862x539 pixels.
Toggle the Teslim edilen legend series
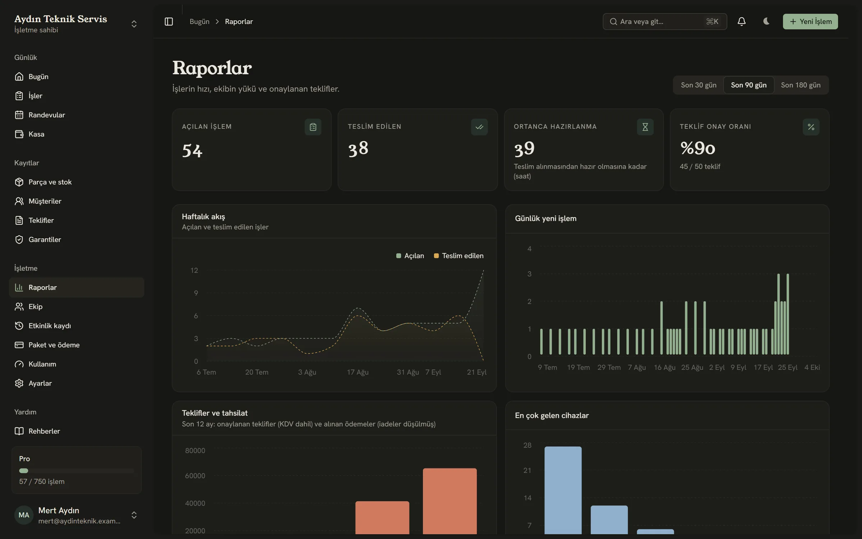(x=459, y=256)
